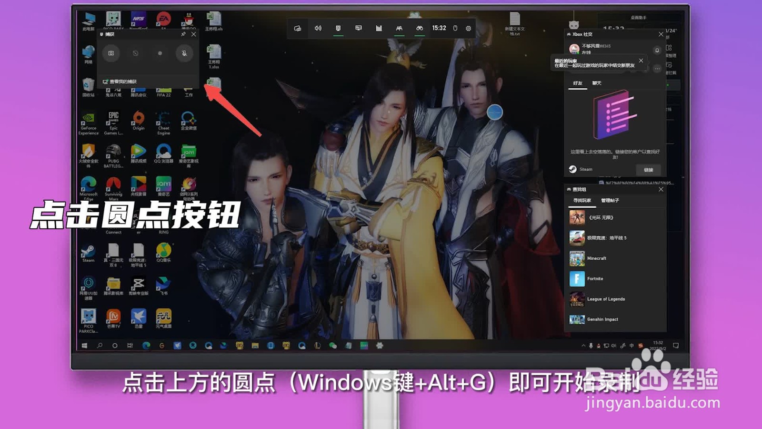
Task: Select the 企业微信 desktop icon
Action: tap(189, 121)
